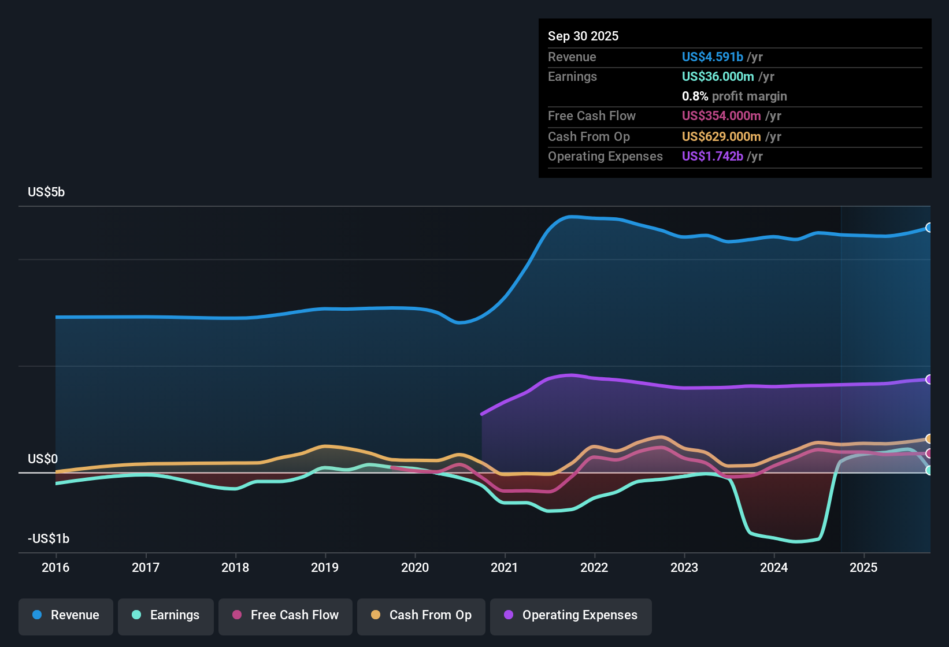Toggle the Revenue series visibility
Screen dimensions: 949x647
coord(65,615)
